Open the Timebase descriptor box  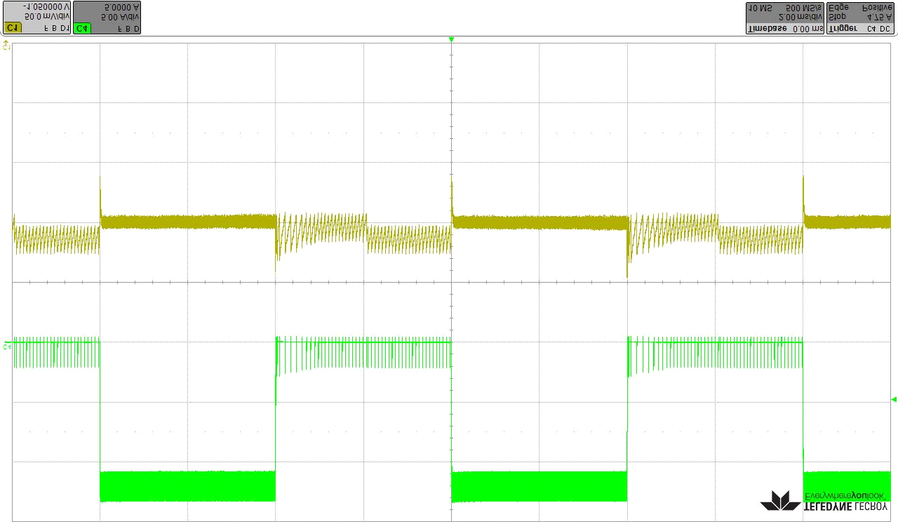[x=784, y=18]
